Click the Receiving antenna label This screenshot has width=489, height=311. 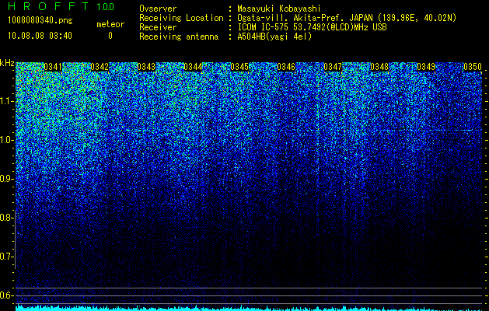pyautogui.click(x=179, y=37)
